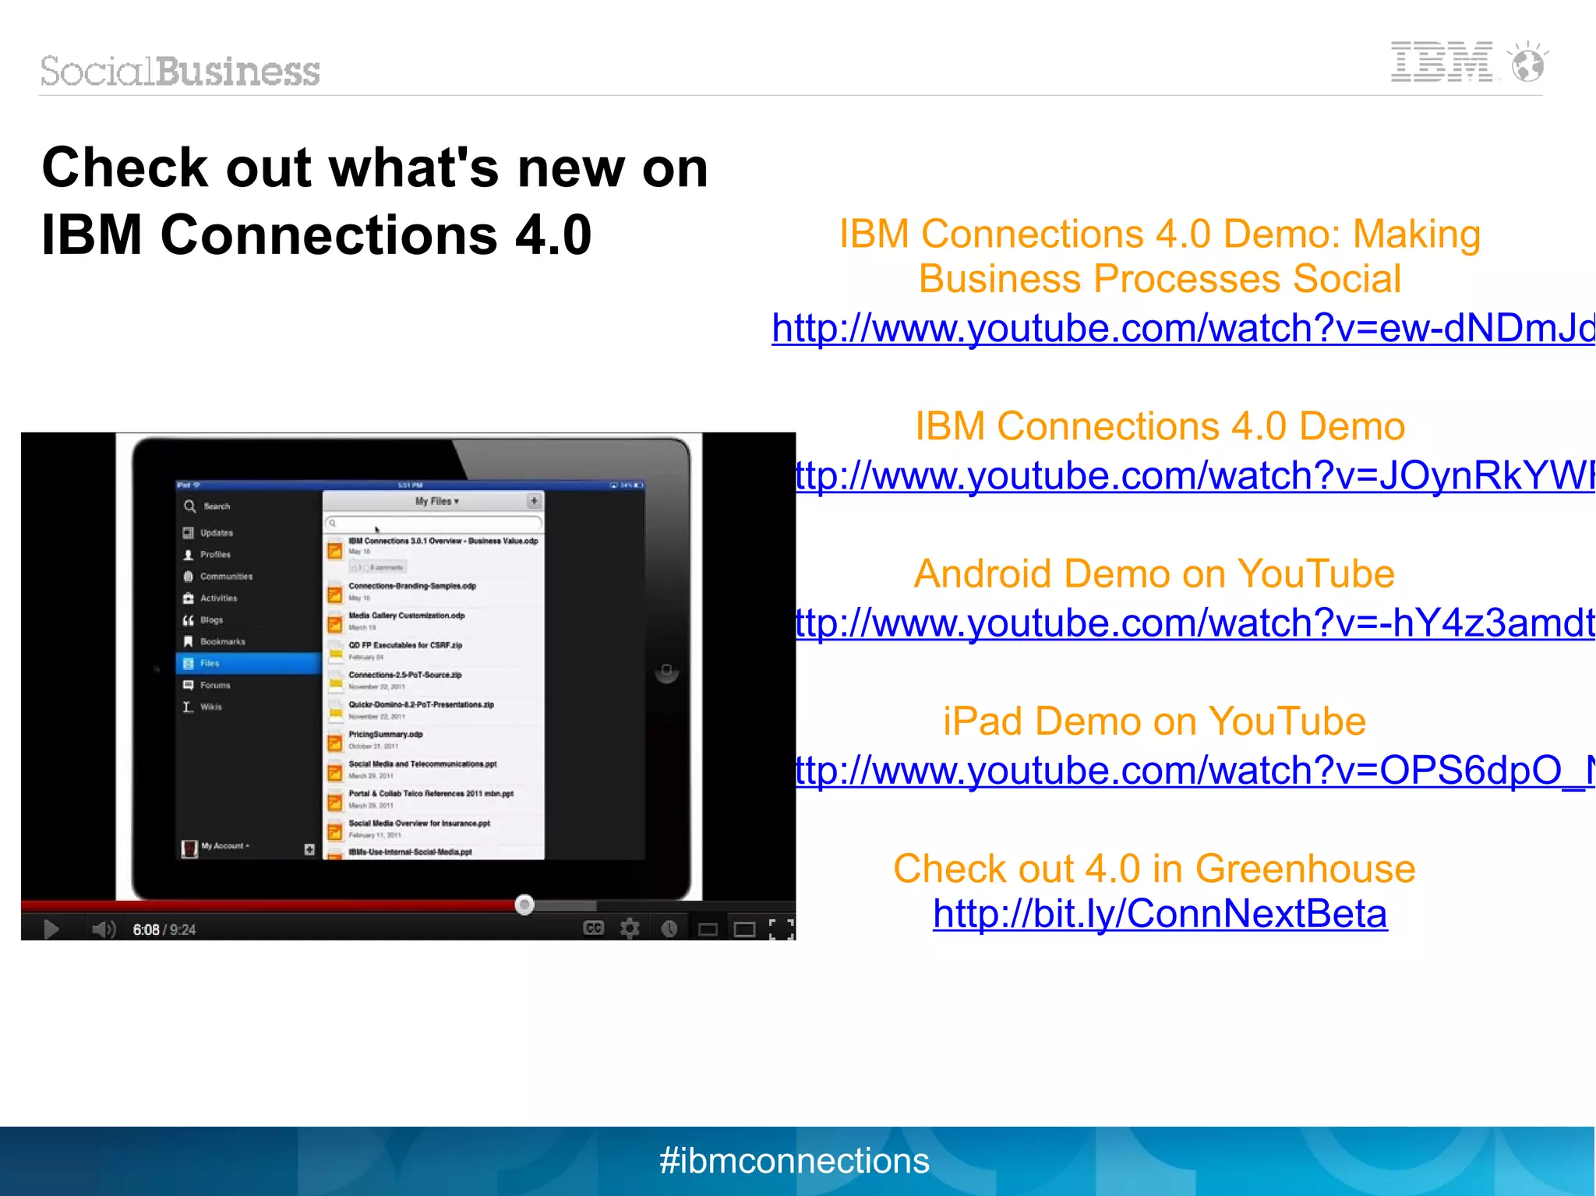Click the comments badge under first file

377,567
